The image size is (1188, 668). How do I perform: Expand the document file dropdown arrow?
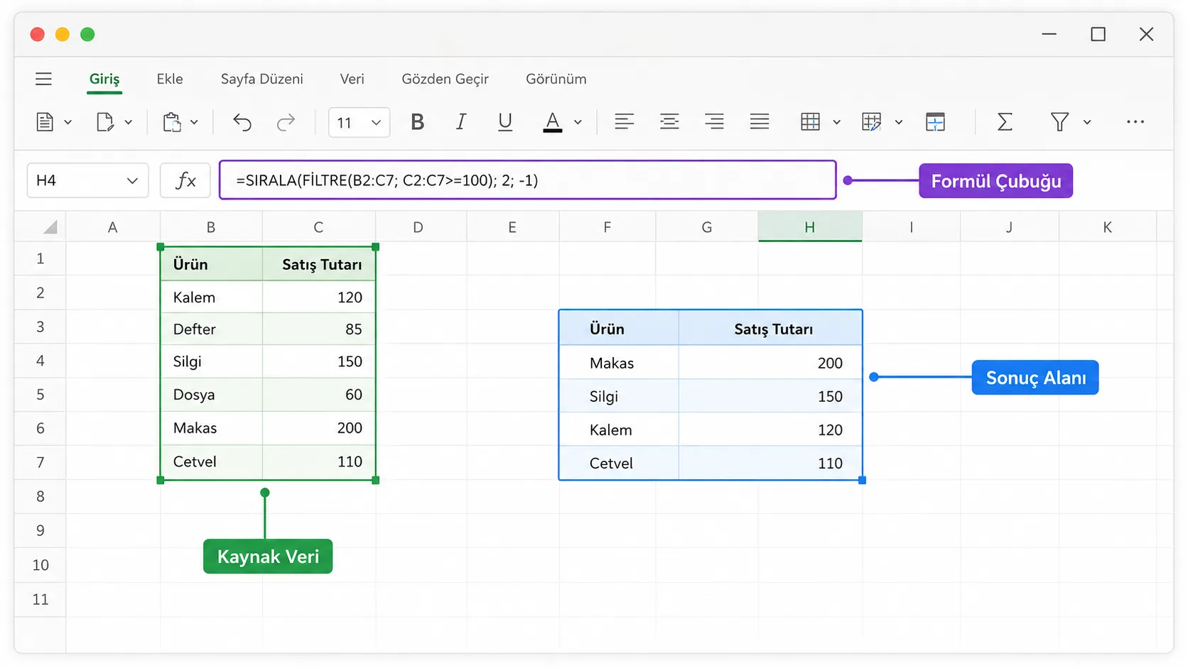click(68, 122)
